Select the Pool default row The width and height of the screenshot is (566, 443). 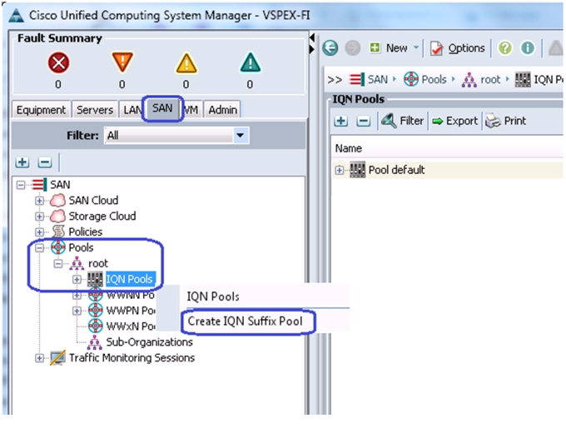[447, 170]
